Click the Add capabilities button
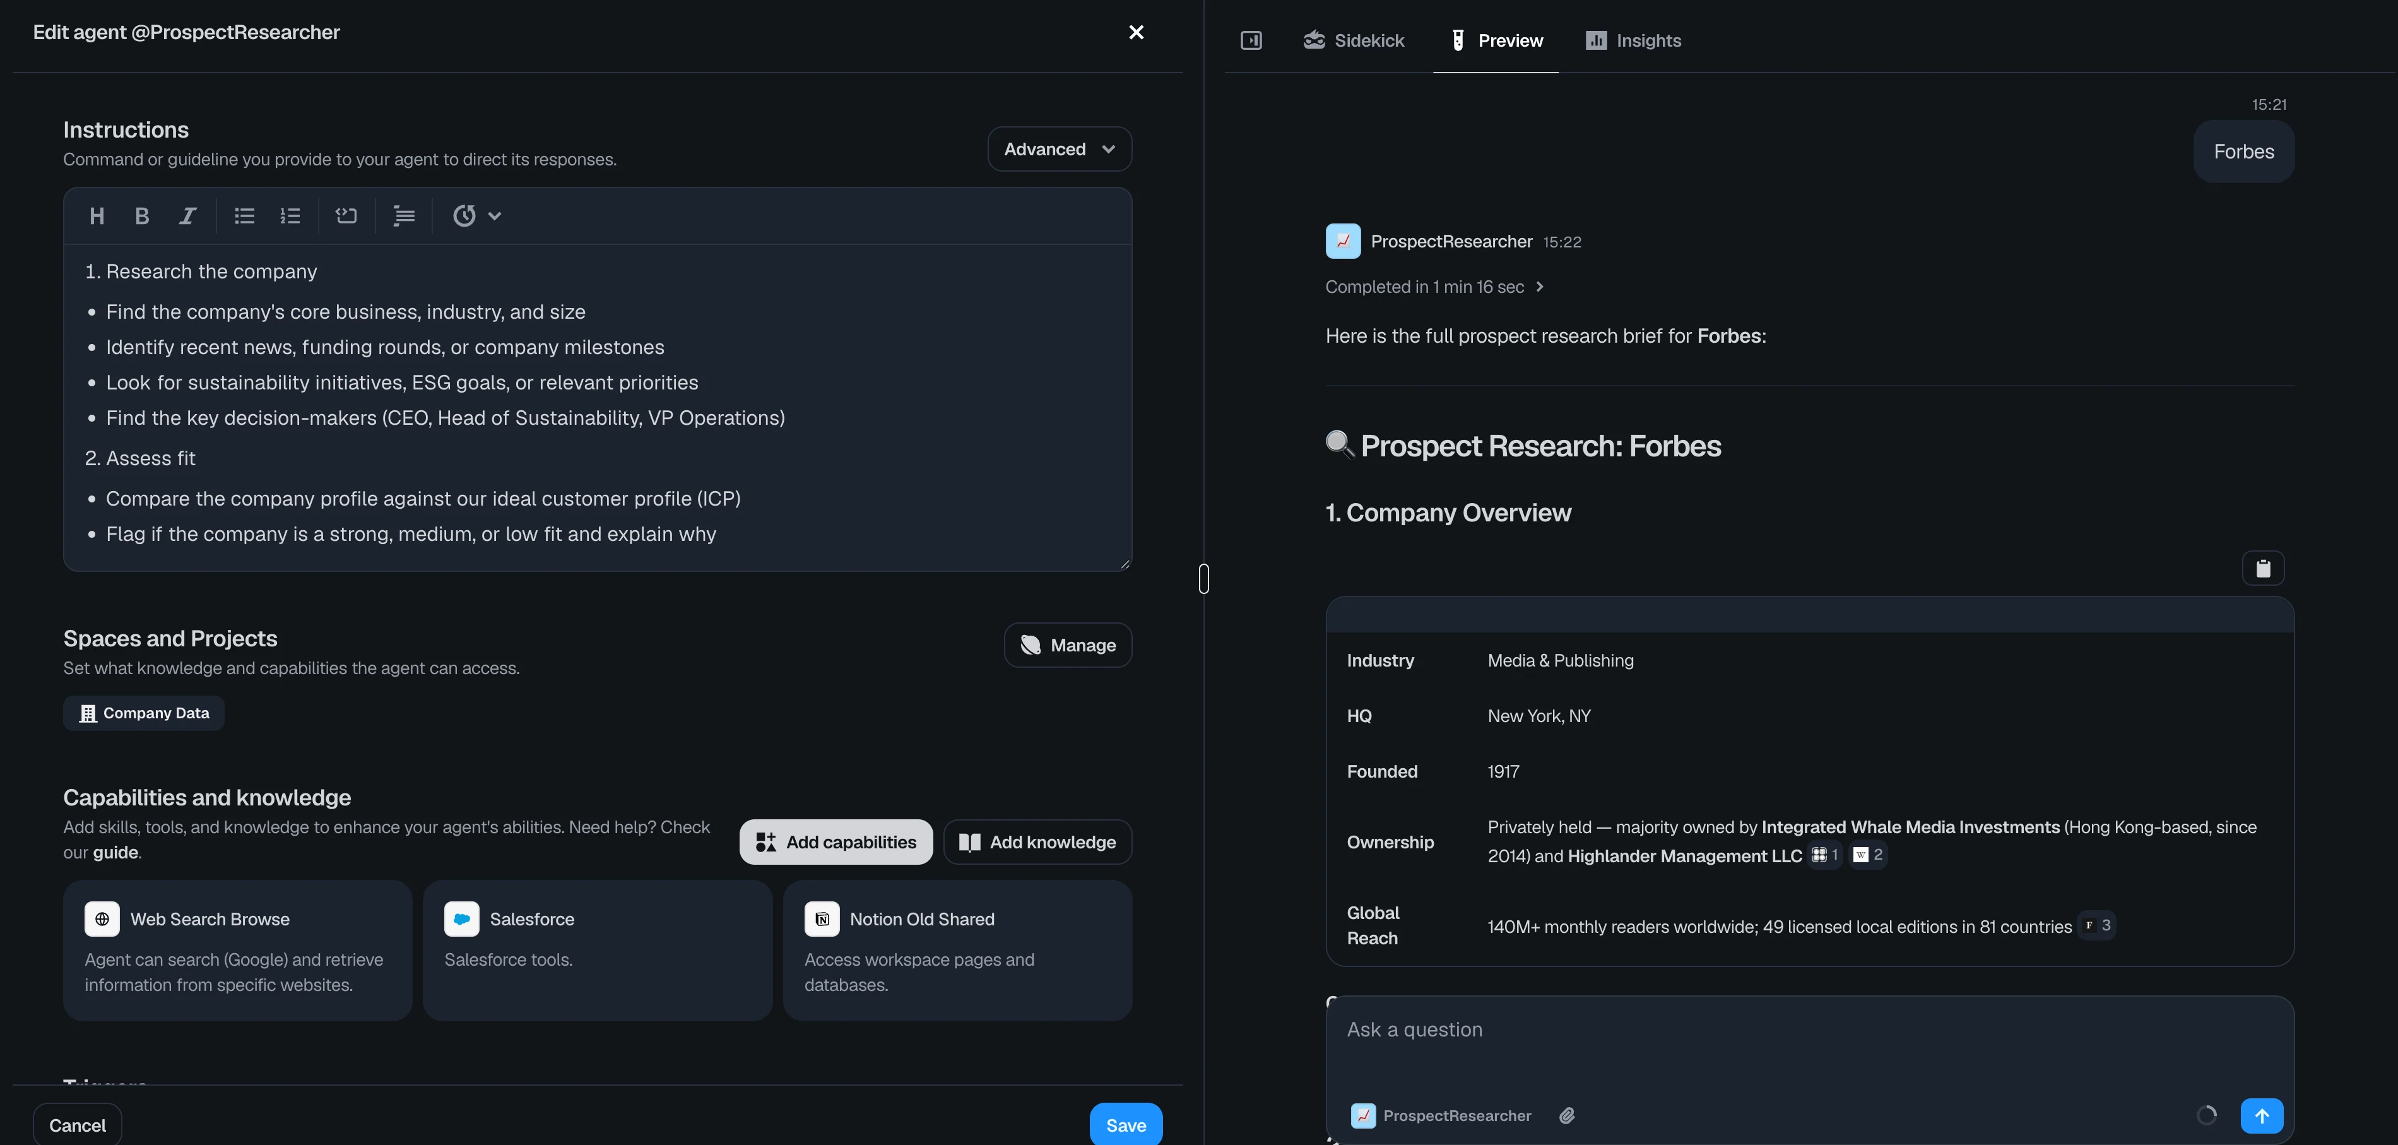The width and height of the screenshot is (2398, 1145). [836, 843]
